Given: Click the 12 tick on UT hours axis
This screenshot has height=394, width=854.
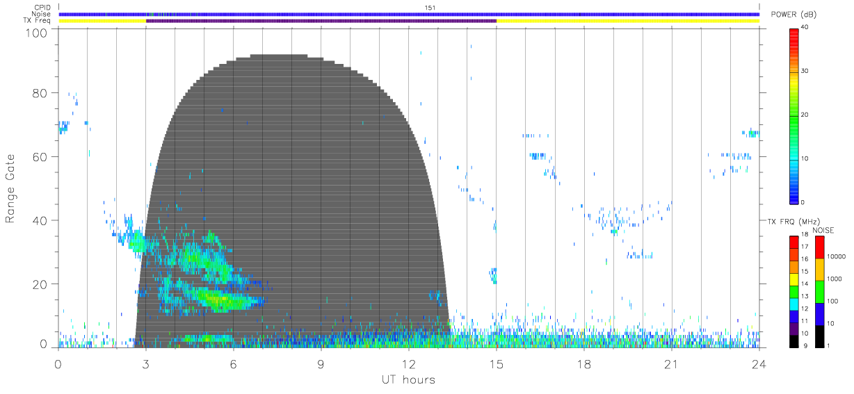Looking at the screenshot, I should point(409,363).
